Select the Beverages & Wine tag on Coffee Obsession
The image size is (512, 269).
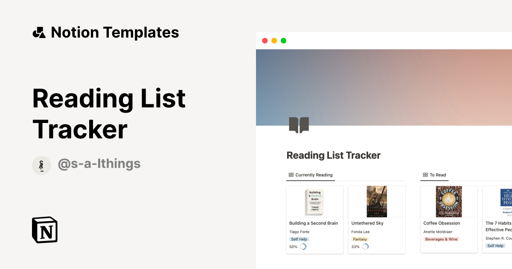(x=441, y=239)
